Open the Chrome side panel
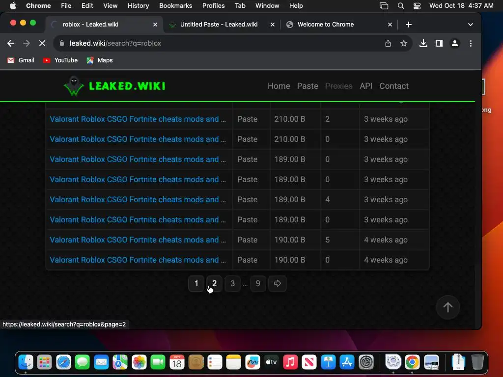 [x=439, y=43]
